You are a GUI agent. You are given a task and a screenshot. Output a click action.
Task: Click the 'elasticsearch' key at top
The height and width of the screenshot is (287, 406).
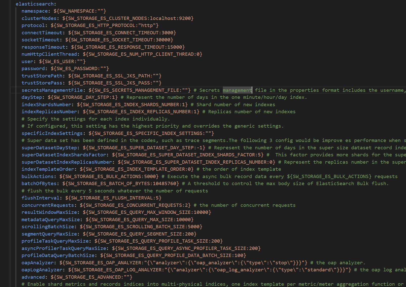point(35,4)
